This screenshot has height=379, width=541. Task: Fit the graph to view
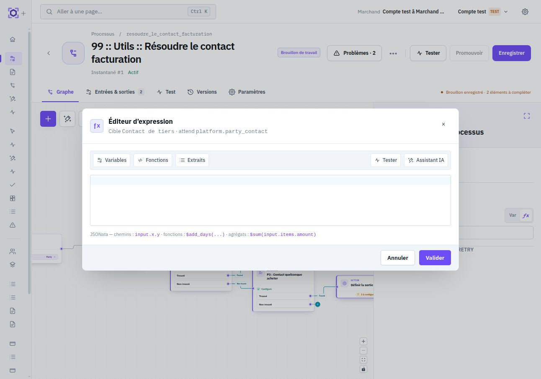tap(363, 360)
